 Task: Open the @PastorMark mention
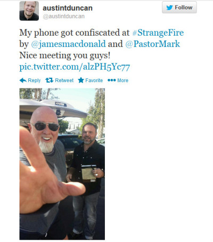153,44
